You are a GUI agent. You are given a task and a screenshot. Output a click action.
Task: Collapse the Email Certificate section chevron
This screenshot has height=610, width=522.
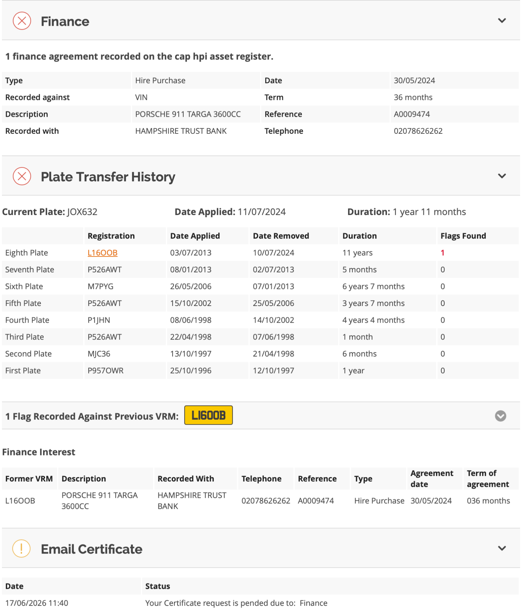coord(501,548)
